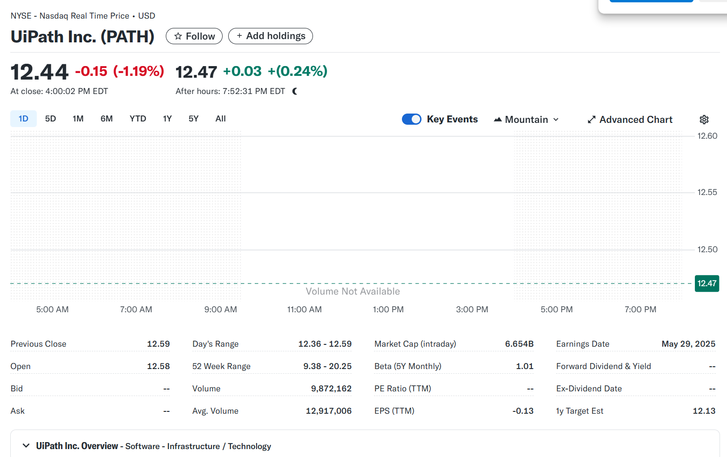Click the star Follow button
The height and width of the screenshot is (457, 727).
point(194,36)
